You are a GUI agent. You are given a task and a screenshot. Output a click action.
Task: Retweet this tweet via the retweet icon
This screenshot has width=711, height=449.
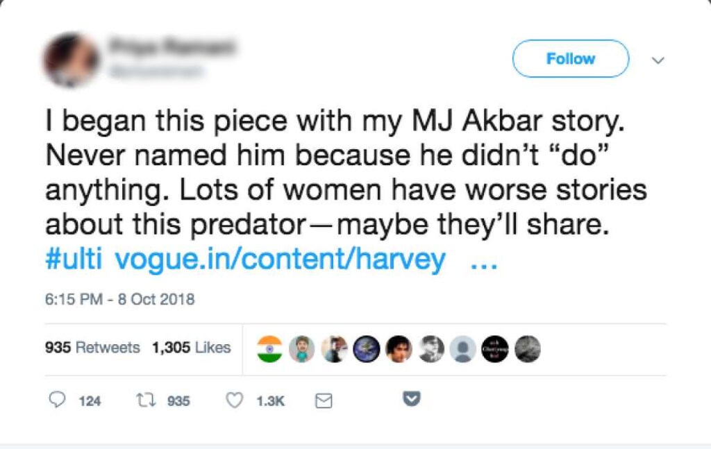[144, 400]
